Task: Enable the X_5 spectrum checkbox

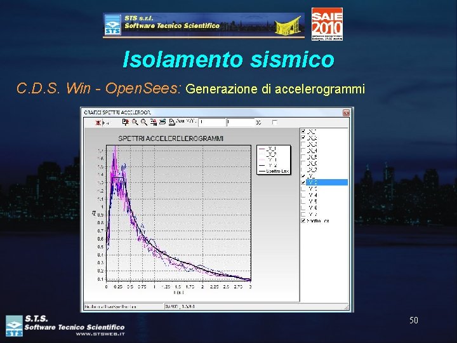Action: [x=303, y=157]
